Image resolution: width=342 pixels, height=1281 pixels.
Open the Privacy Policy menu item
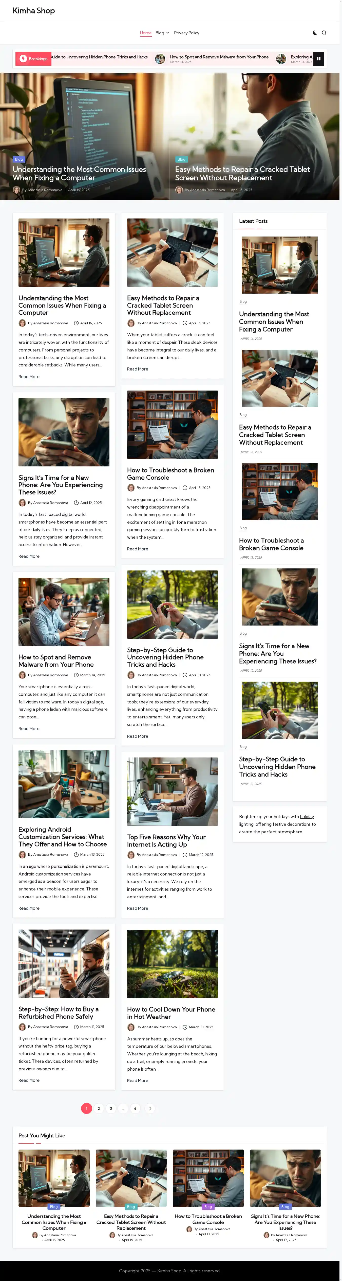click(x=187, y=33)
